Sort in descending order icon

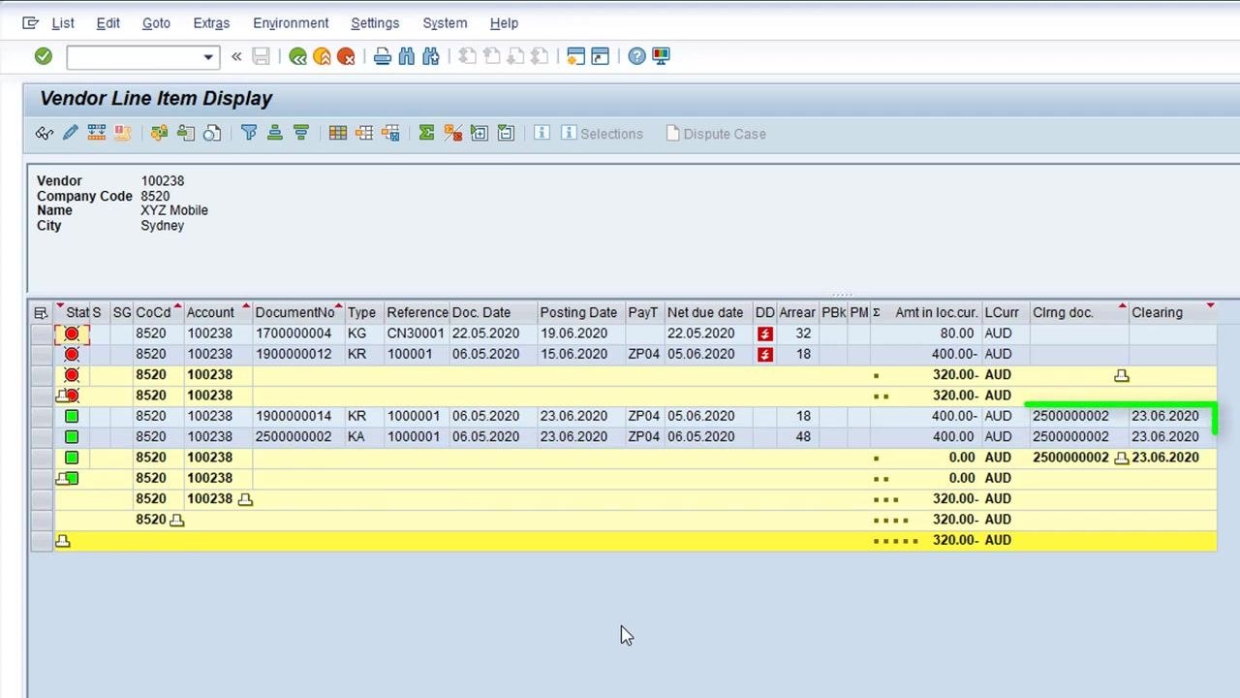point(300,133)
